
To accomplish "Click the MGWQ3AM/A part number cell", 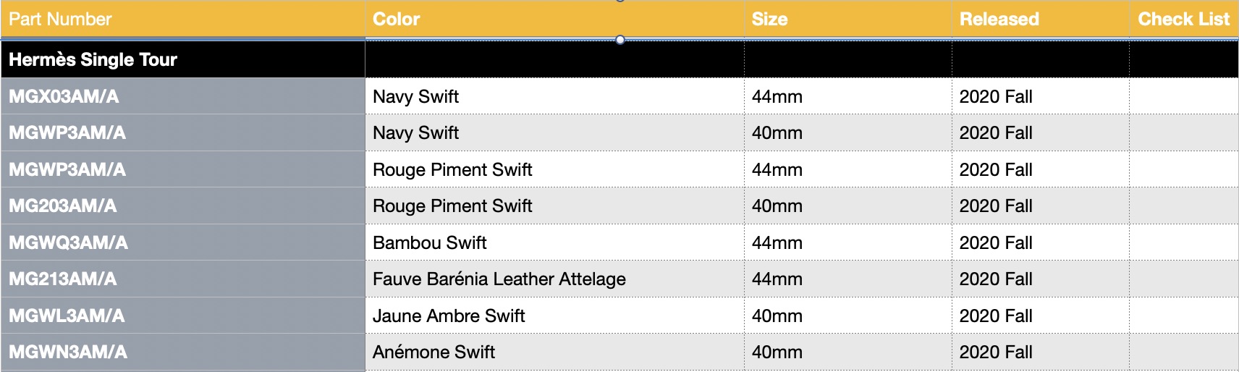I will 182,242.
